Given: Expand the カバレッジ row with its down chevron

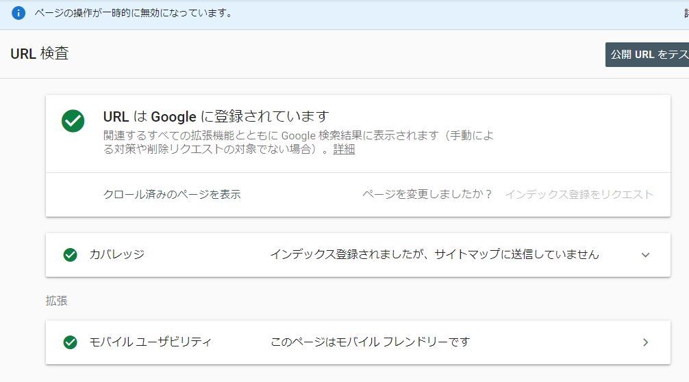Looking at the screenshot, I should tap(645, 255).
